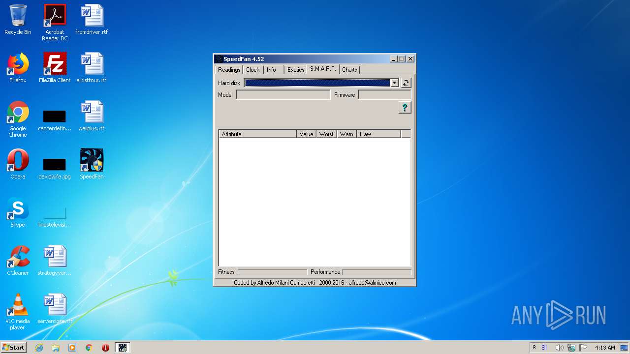
Task: Click the network tray icon
Action: 571,348
